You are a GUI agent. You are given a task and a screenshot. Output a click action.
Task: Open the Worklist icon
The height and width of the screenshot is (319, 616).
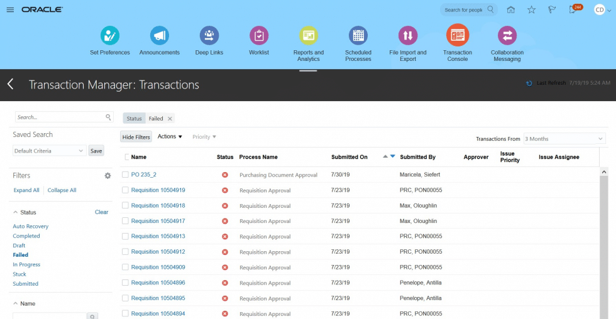(x=259, y=35)
